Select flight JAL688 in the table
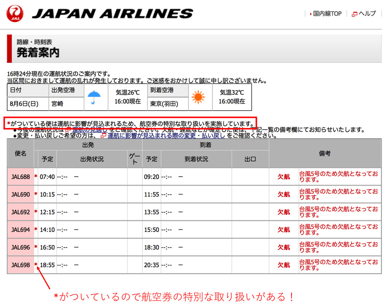The image size is (387, 307). 21,177
